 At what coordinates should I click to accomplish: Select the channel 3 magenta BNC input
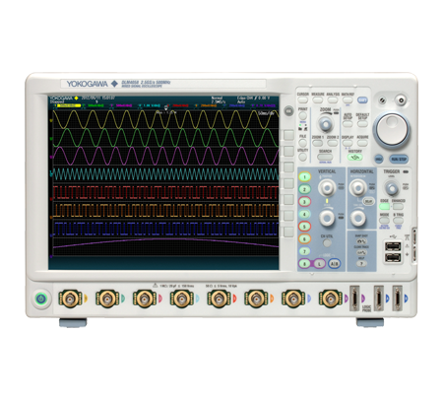(144, 299)
